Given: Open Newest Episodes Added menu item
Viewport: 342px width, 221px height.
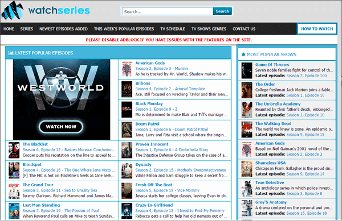Looking at the screenshot, I should 63,29.
